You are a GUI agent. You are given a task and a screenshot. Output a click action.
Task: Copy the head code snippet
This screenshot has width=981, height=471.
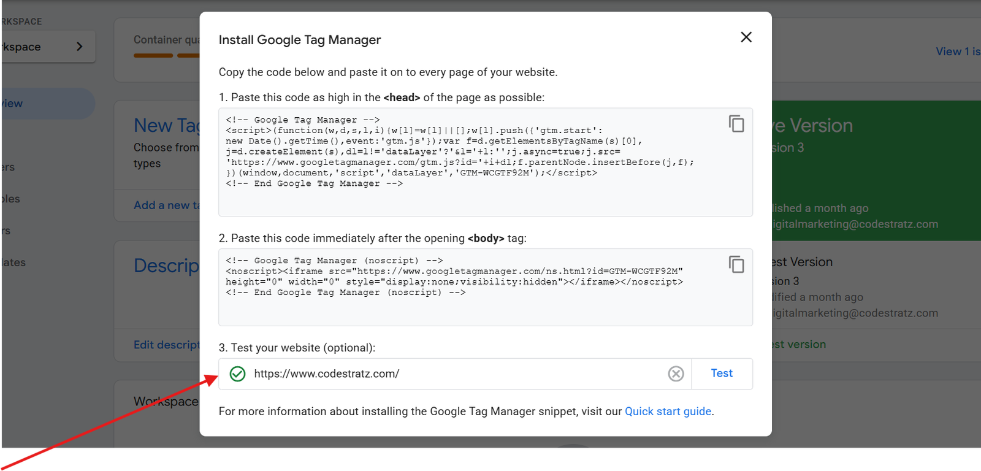736,124
